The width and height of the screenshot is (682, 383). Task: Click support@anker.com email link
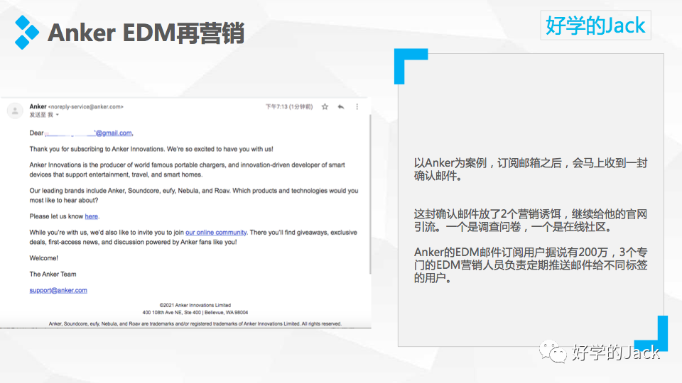coord(58,290)
